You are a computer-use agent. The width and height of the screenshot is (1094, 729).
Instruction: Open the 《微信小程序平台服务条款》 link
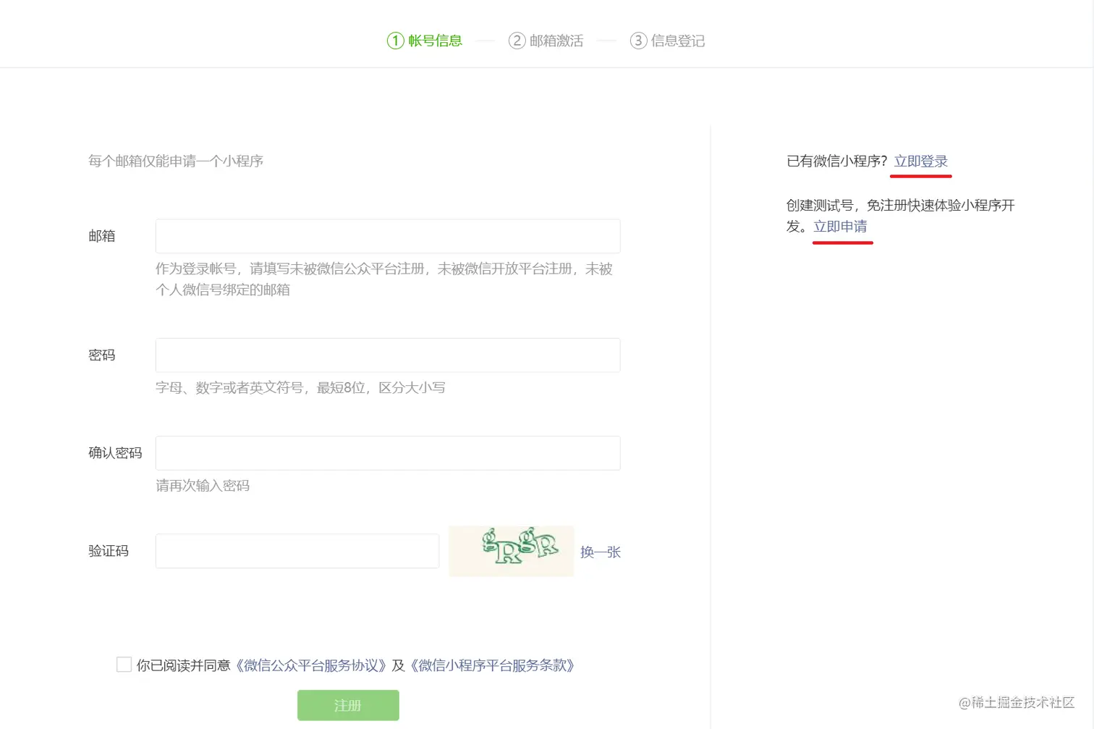pos(493,665)
